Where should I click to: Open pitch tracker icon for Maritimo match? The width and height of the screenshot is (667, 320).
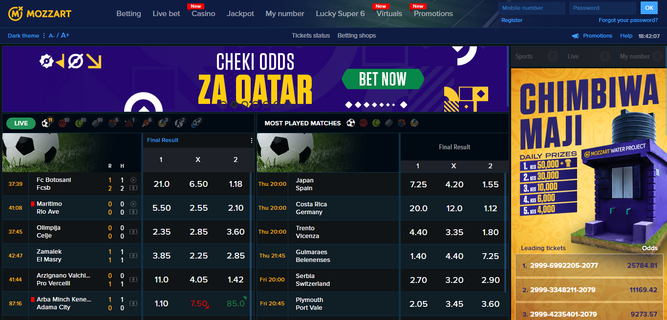pyautogui.click(x=133, y=212)
